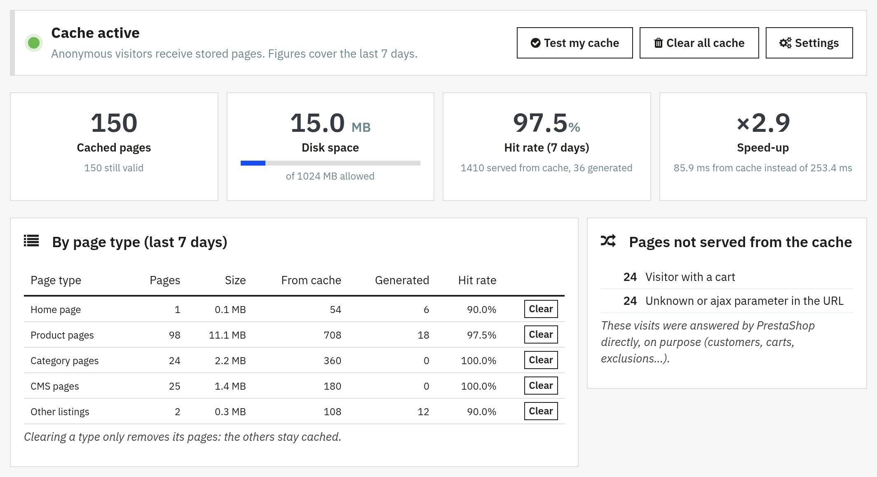Viewport: 877px width, 477px height.
Task: Select the Home page row label
Action: pos(56,310)
